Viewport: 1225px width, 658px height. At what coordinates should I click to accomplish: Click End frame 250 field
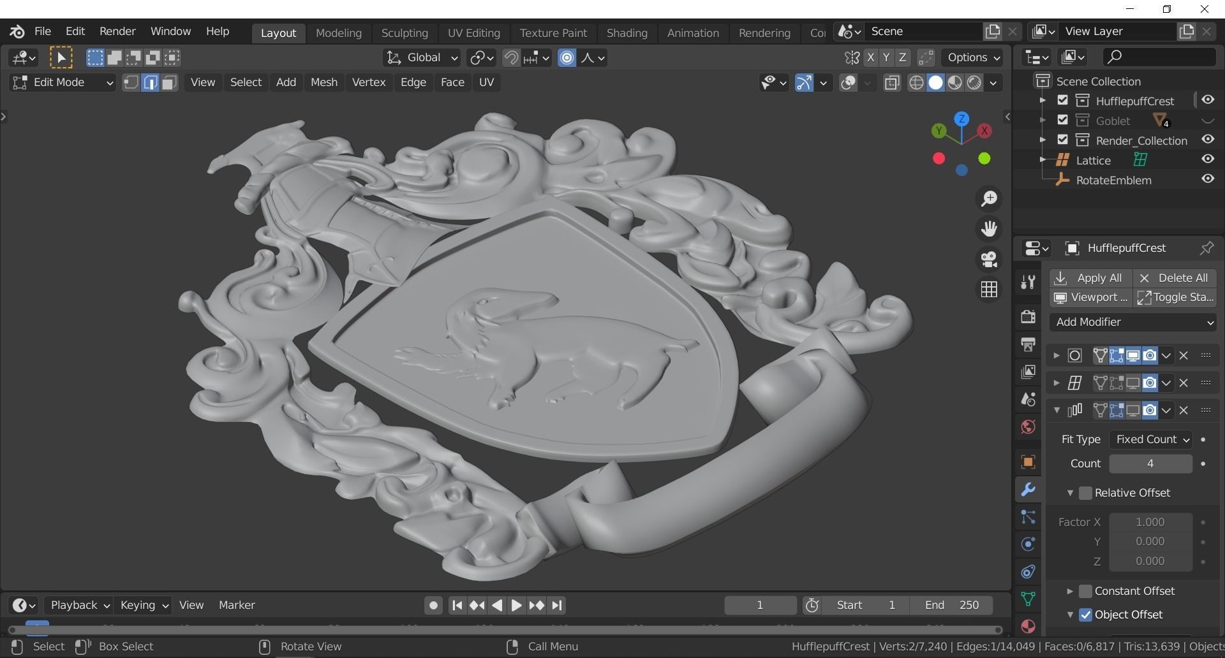coord(952,605)
